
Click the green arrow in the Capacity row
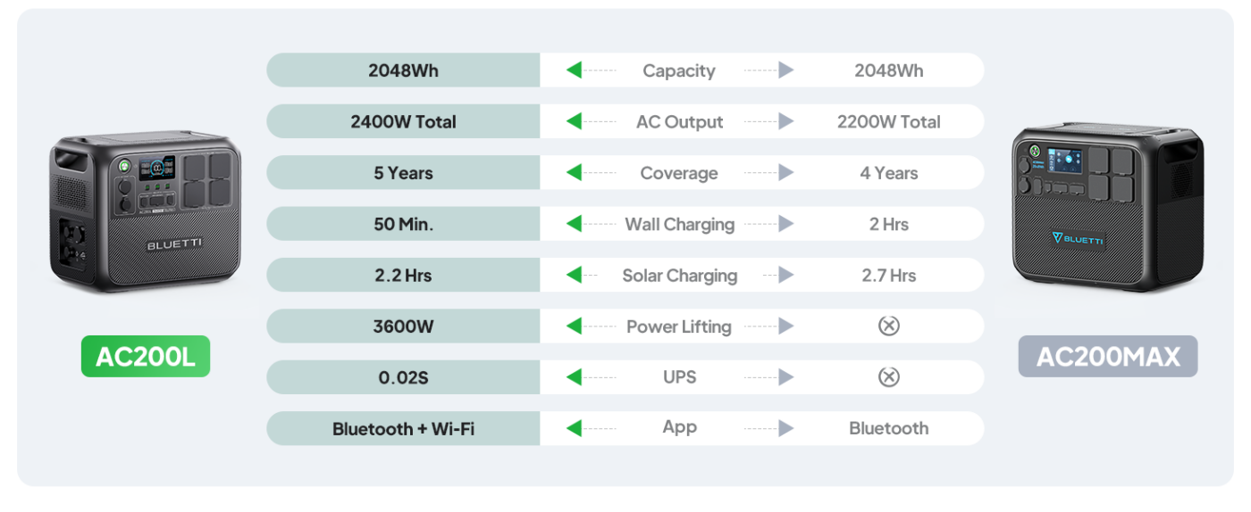(574, 70)
